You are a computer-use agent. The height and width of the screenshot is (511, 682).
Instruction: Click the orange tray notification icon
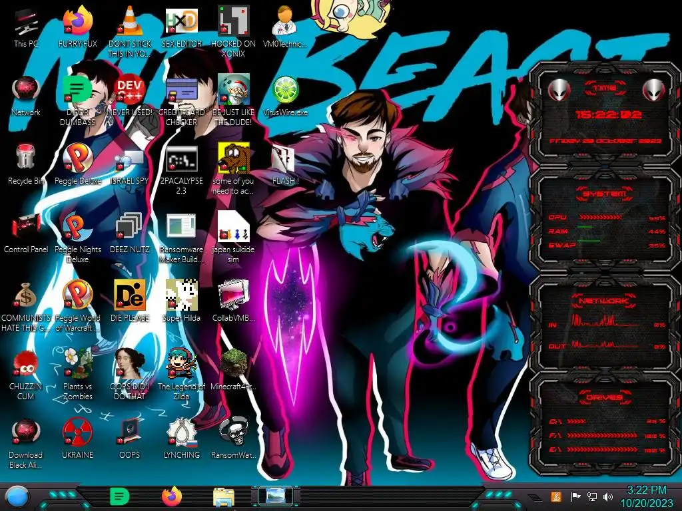pyautogui.click(x=555, y=496)
